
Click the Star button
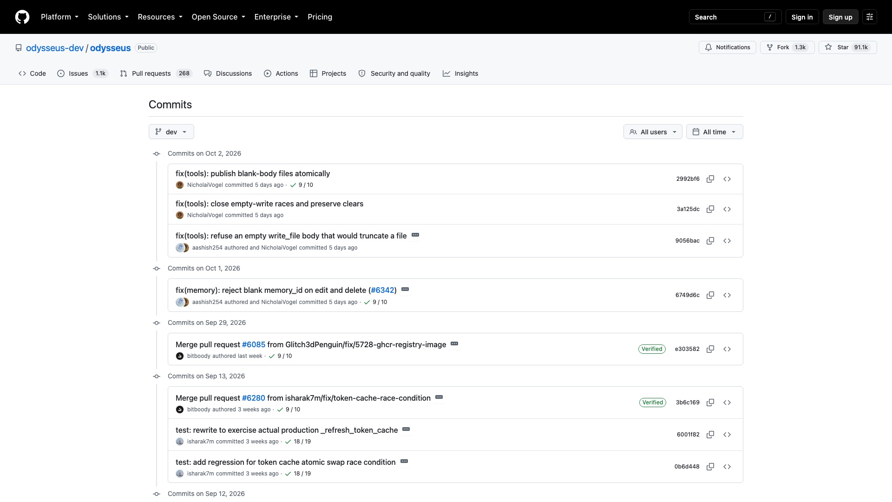coord(847,47)
